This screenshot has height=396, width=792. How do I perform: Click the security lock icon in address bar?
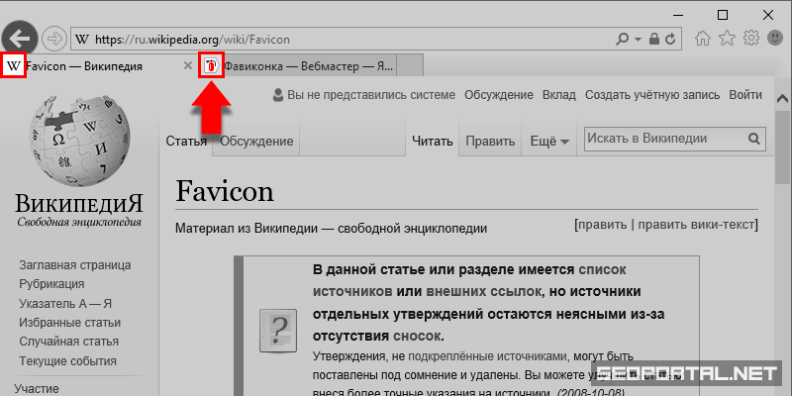tap(653, 40)
